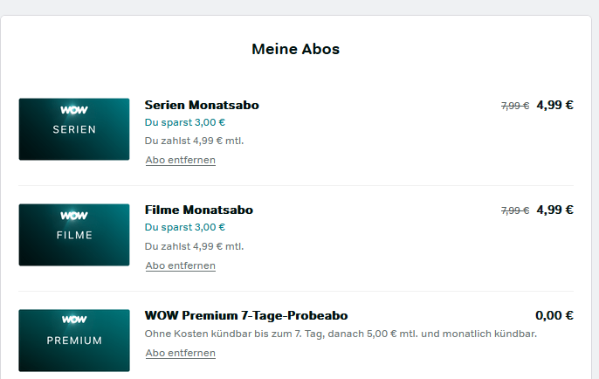Click Du sparst 3,00 € under Serien
Viewport: 599px width, 379px height.
pos(185,122)
